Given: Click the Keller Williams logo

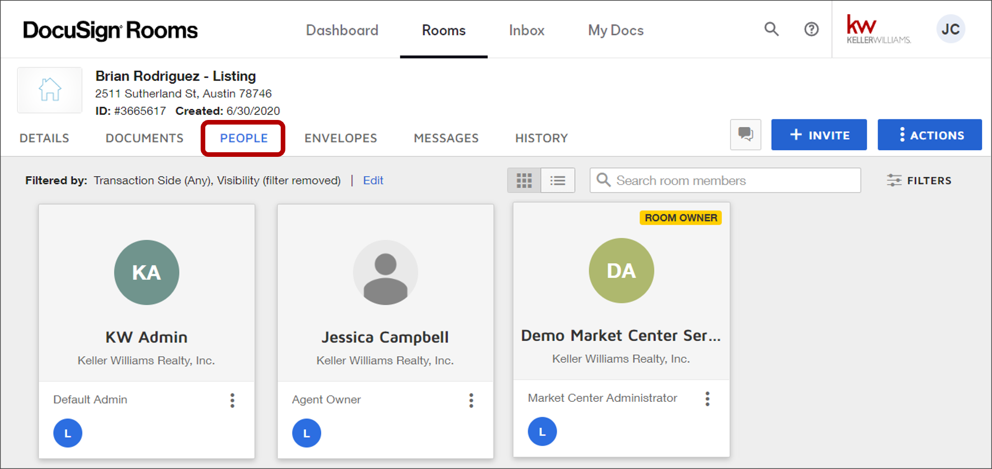Looking at the screenshot, I should click(879, 29).
